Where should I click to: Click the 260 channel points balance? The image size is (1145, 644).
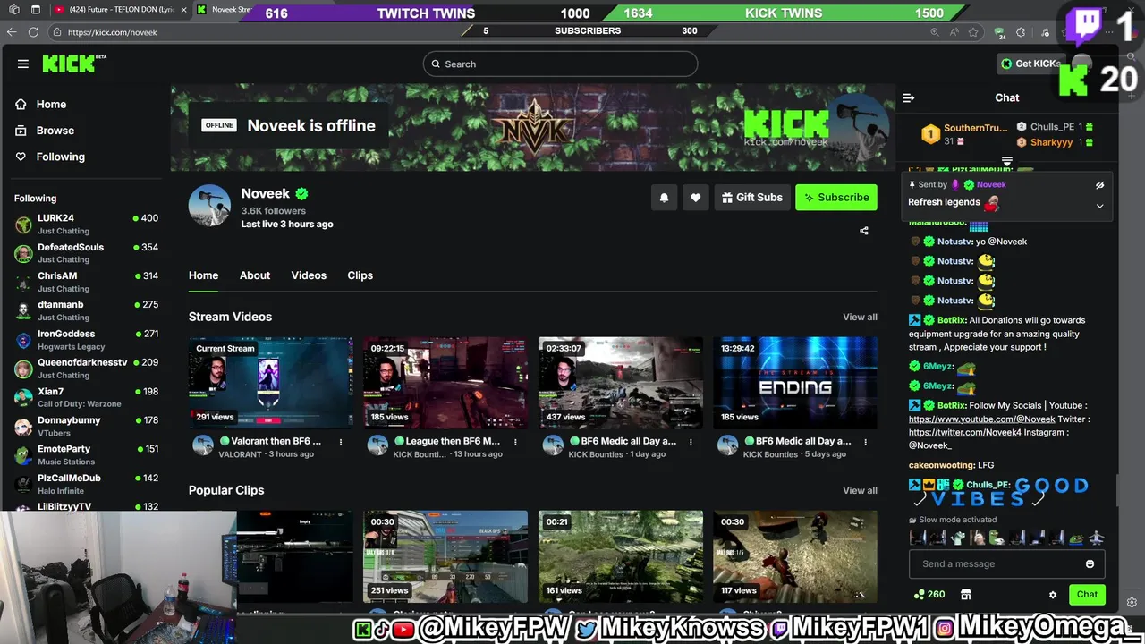pyautogui.click(x=929, y=595)
